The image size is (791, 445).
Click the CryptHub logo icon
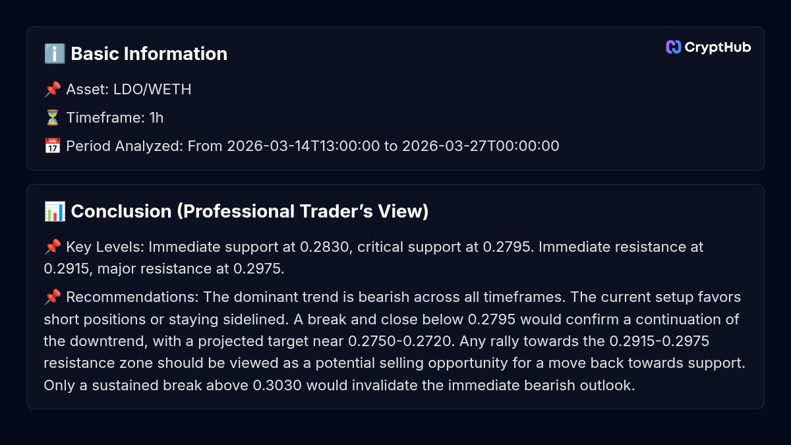(x=673, y=47)
